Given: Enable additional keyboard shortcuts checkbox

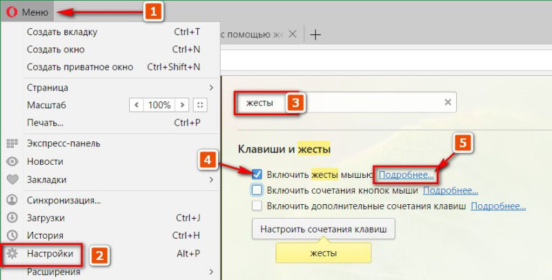Looking at the screenshot, I should (257, 206).
